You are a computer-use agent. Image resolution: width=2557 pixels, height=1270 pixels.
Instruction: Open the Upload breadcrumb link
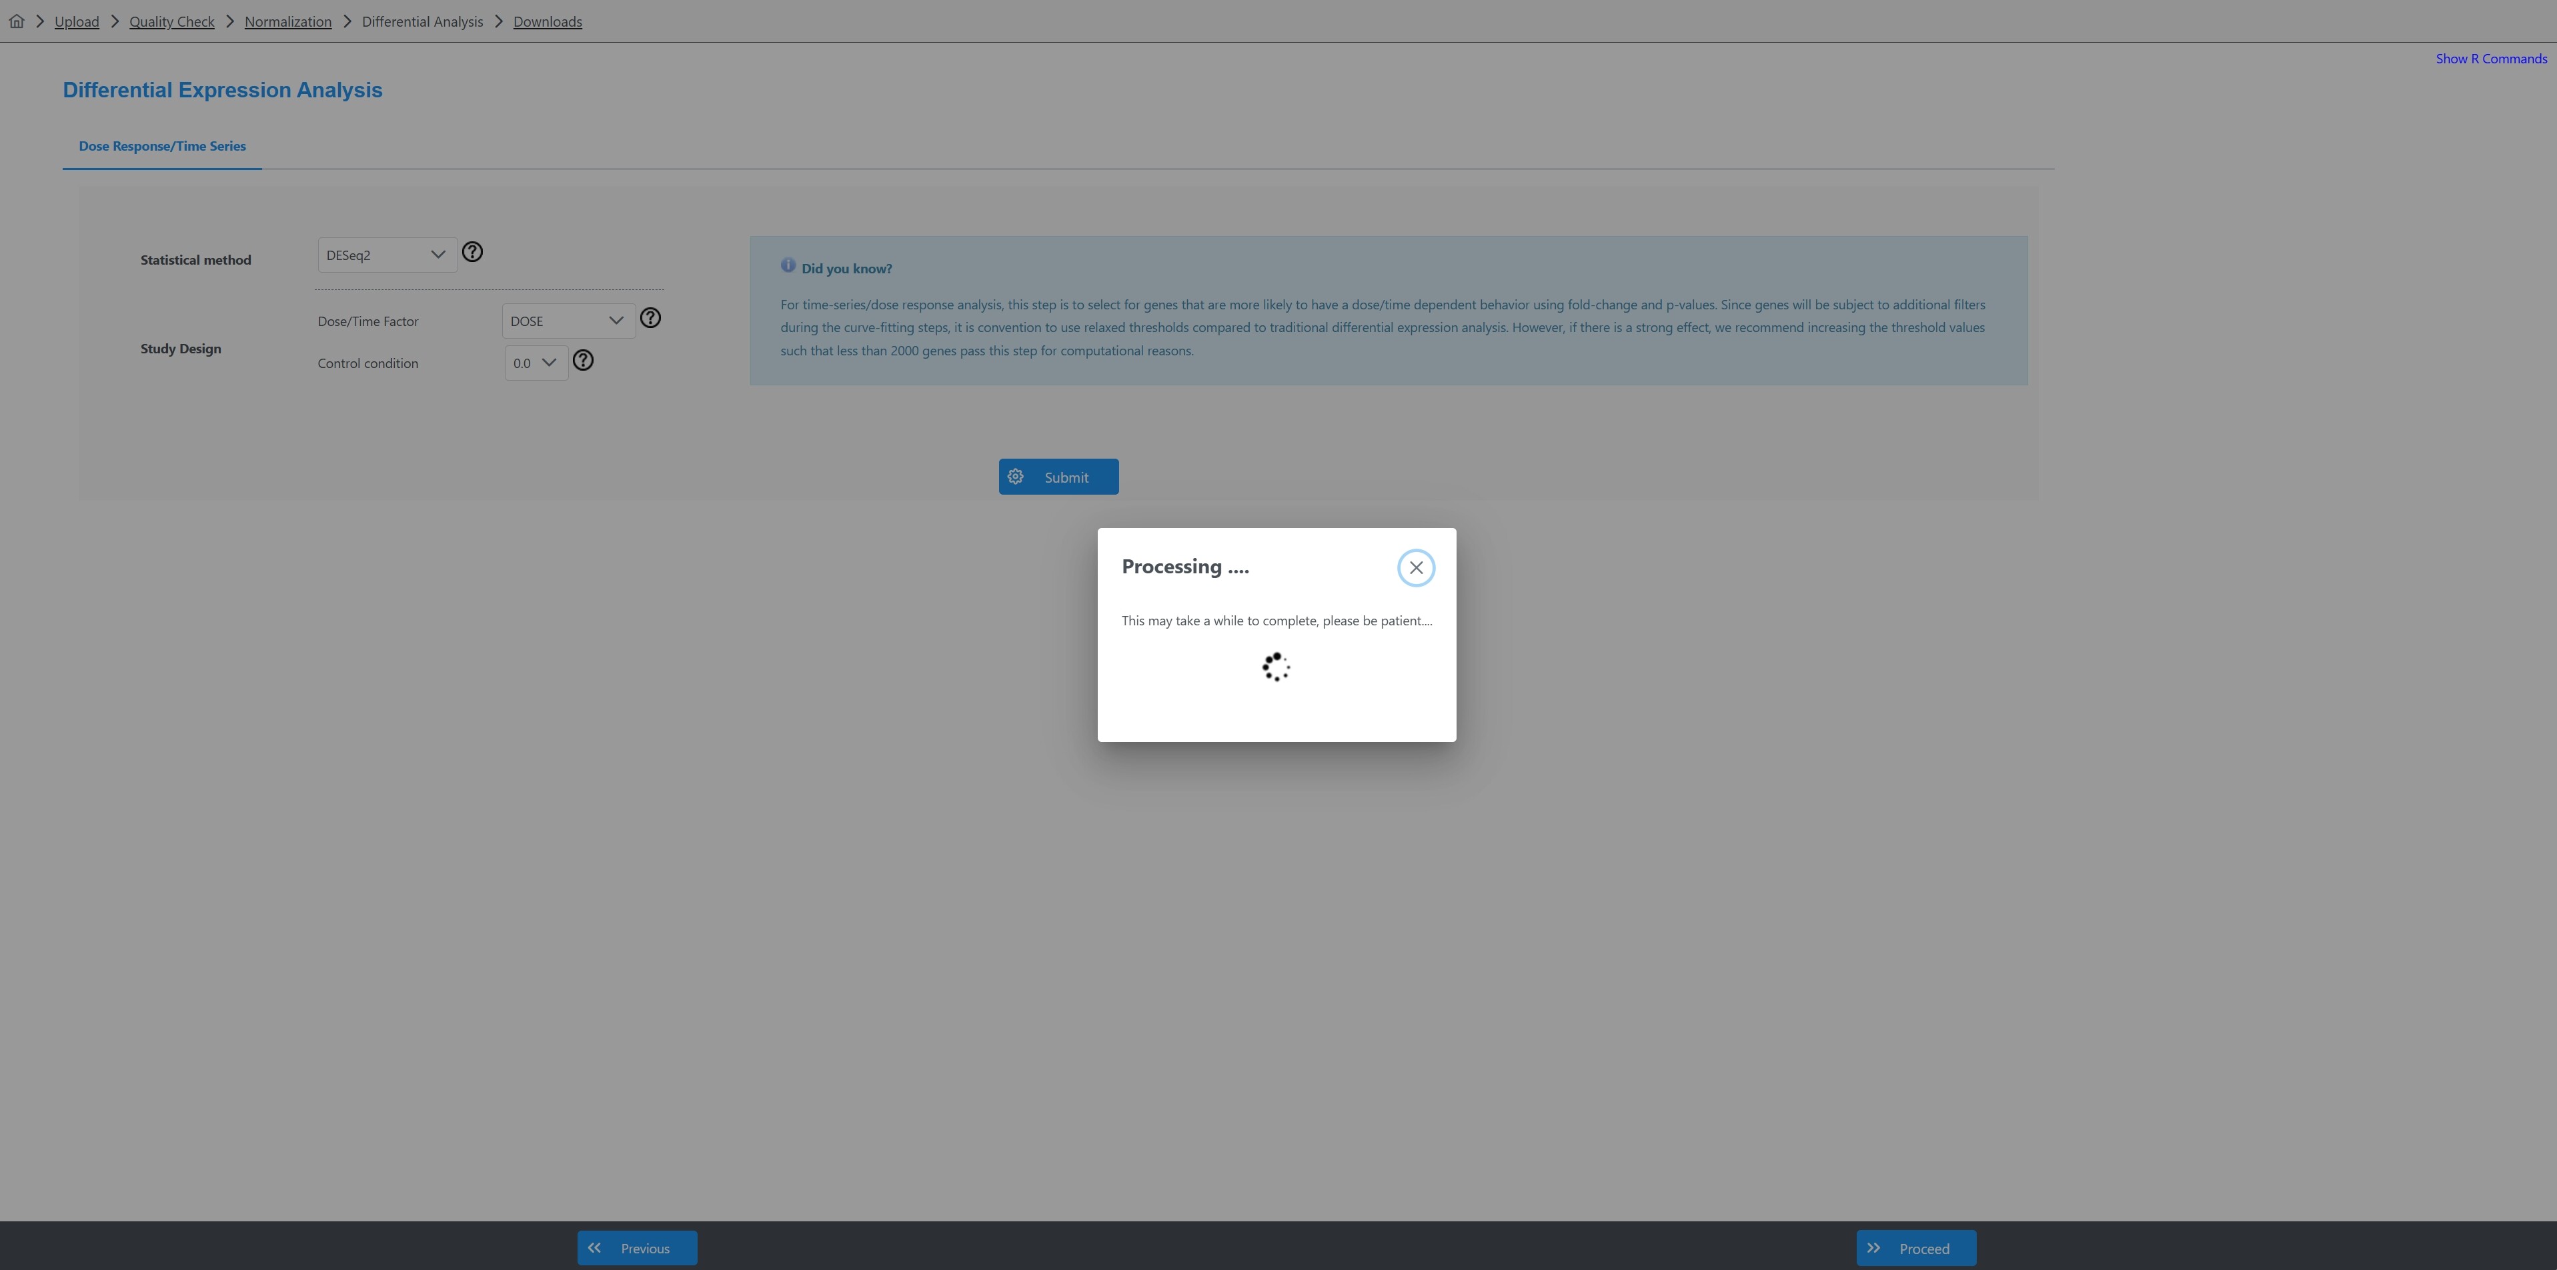tap(77, 22)
